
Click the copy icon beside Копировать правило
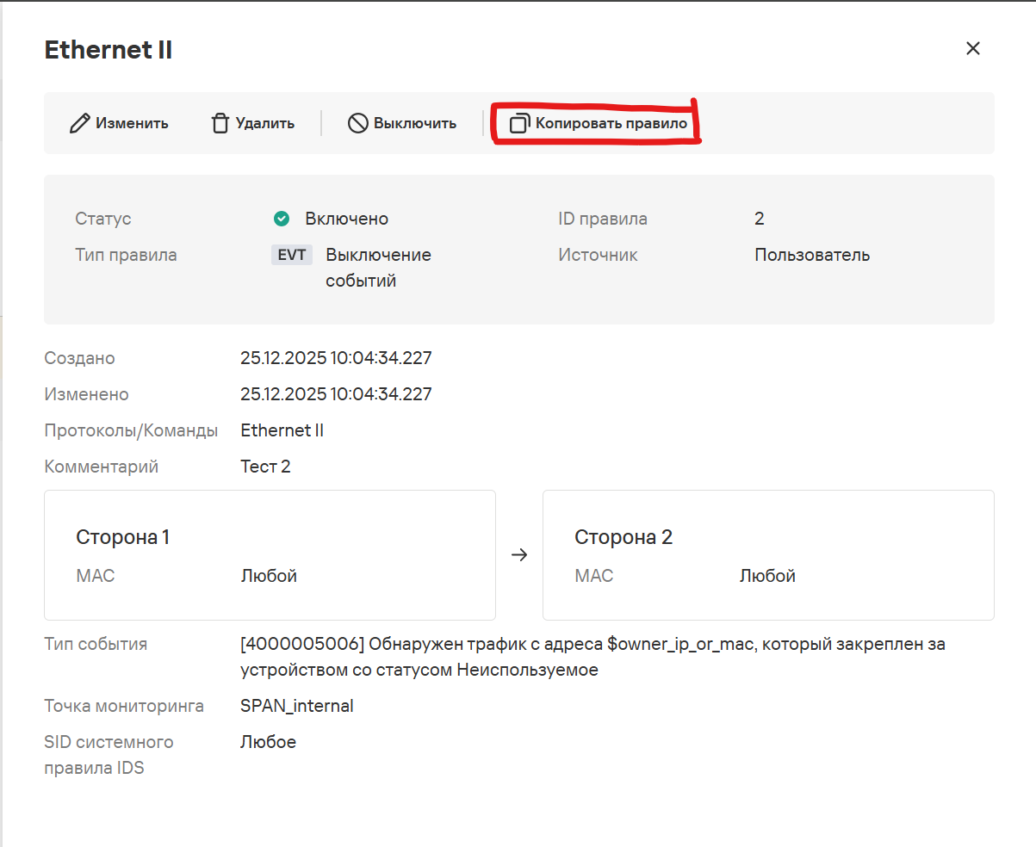[518, 124]
